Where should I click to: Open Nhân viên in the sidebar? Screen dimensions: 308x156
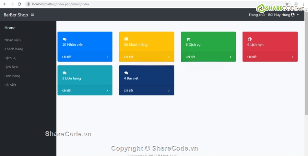point(13,40)
